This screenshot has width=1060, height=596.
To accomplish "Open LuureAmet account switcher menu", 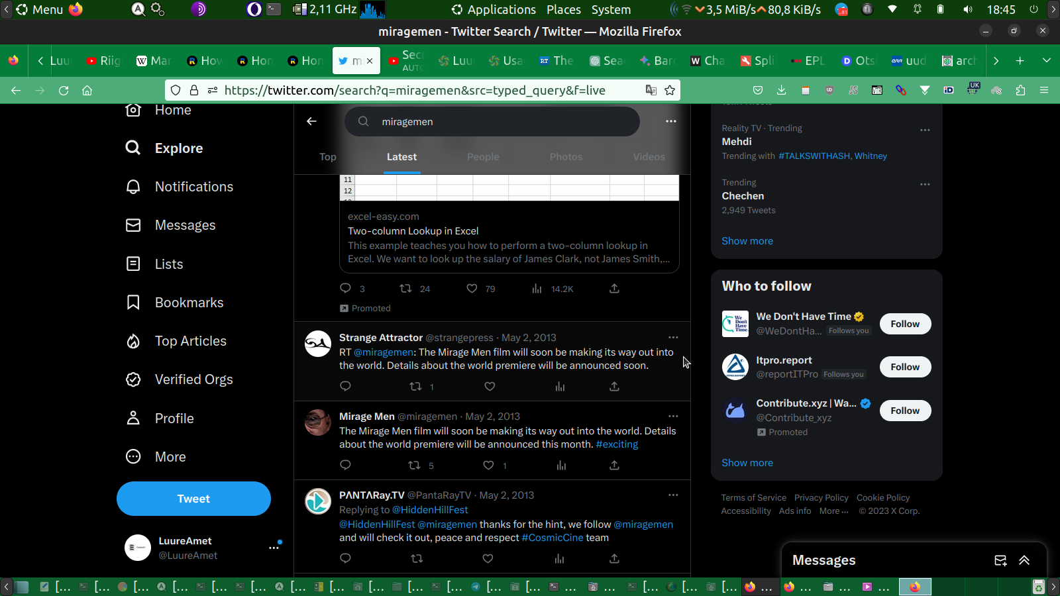I will 274,548.
